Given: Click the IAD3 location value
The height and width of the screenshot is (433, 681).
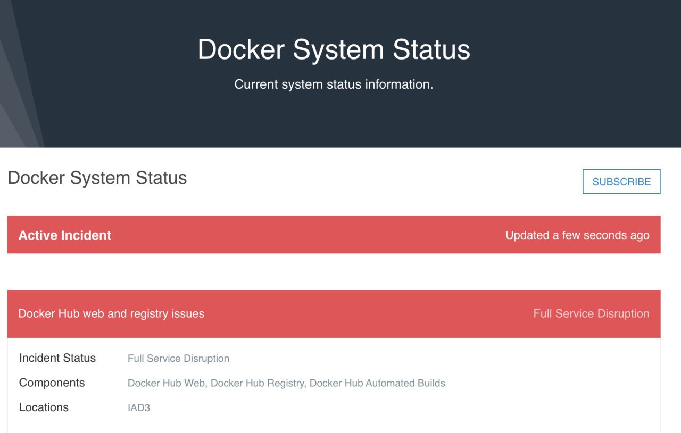Looking at the screenshot, I should coord(139,408).
